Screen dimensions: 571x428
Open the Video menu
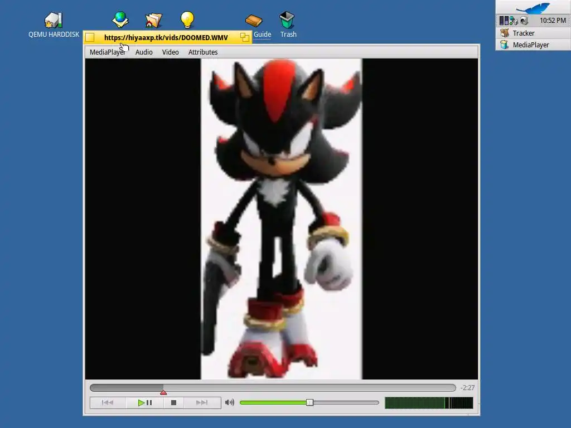click(171, 52)
